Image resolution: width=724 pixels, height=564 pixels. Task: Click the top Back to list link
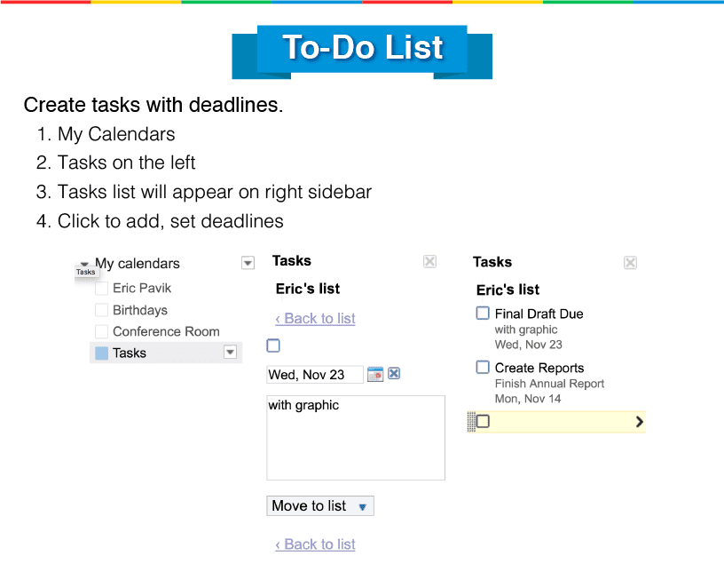(x=315, y=319)
